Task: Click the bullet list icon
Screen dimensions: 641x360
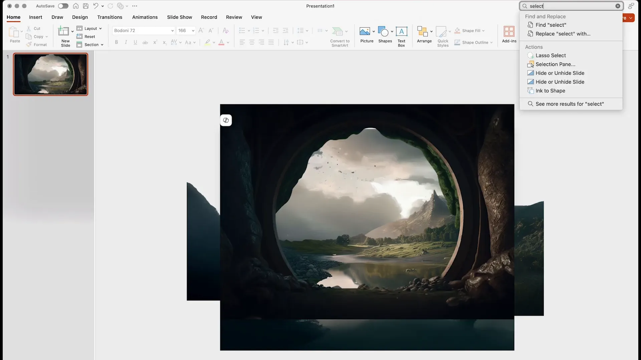Action: click(242, 31)
